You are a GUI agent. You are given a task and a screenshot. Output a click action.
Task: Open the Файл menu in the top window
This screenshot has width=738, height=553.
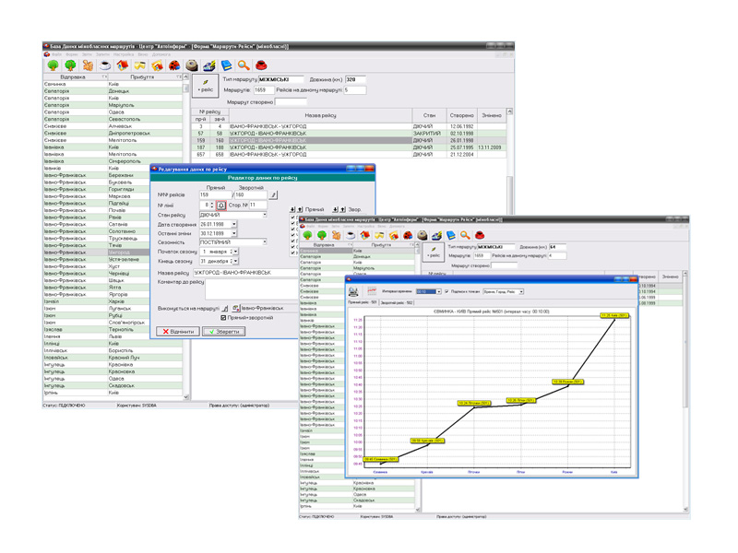click(x=56, y=54)
